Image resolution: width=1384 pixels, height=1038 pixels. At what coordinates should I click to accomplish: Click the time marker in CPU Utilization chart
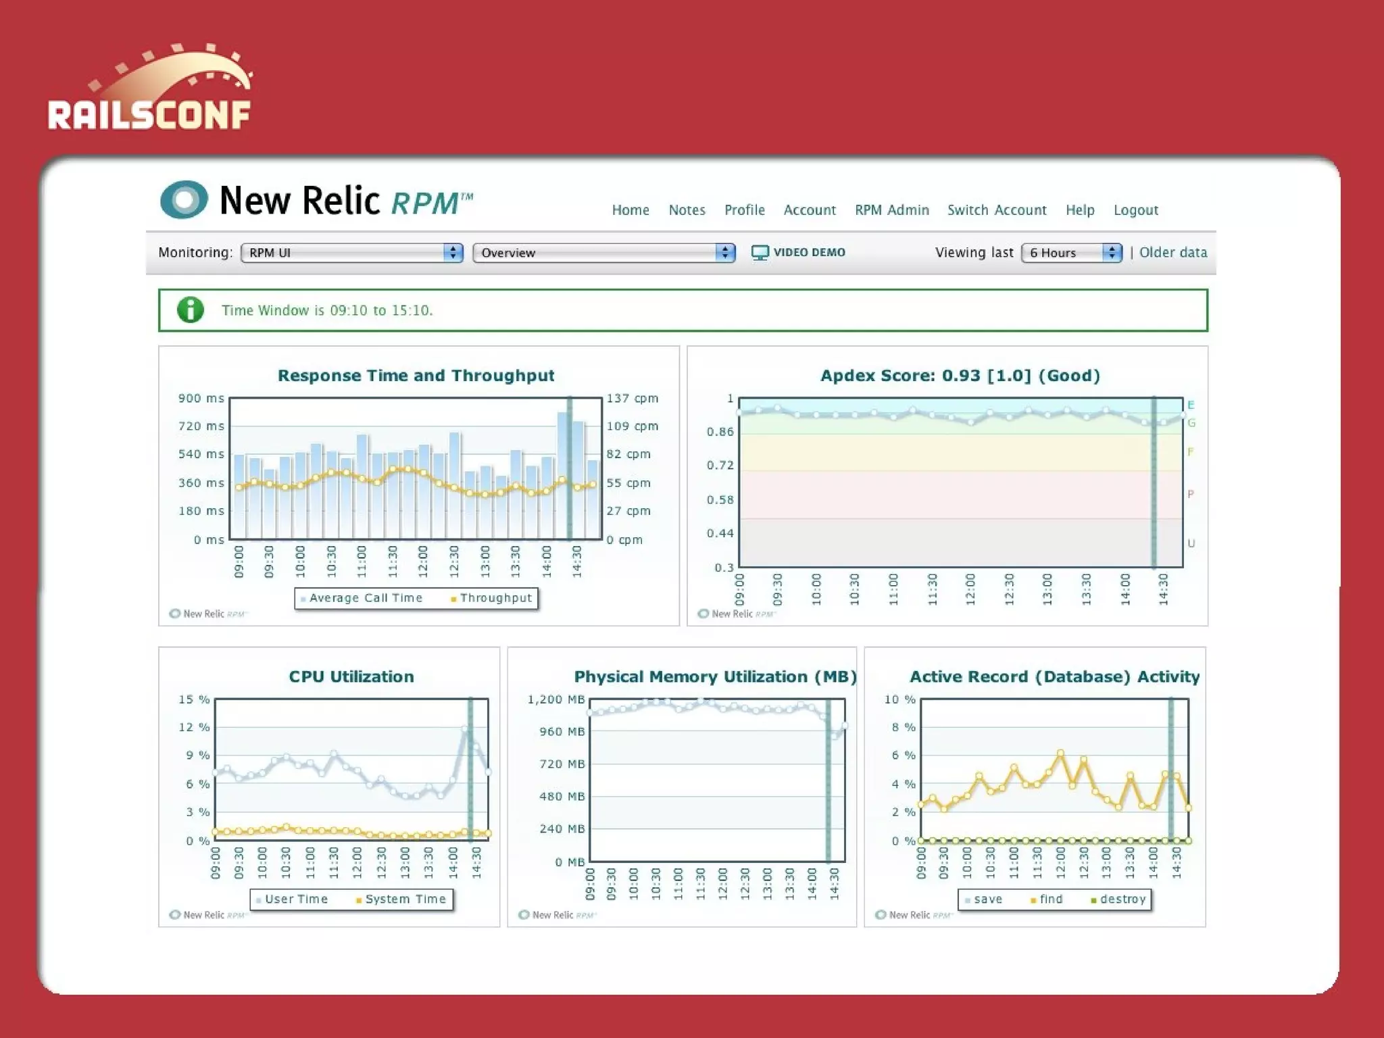point(470,770)
